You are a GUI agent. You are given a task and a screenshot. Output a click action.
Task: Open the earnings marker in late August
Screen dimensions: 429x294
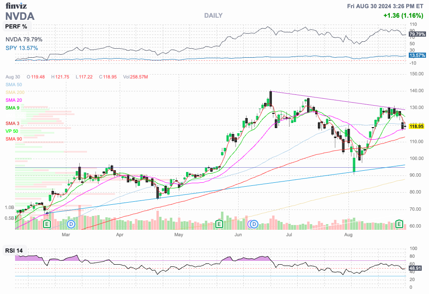tap(399, 224)
